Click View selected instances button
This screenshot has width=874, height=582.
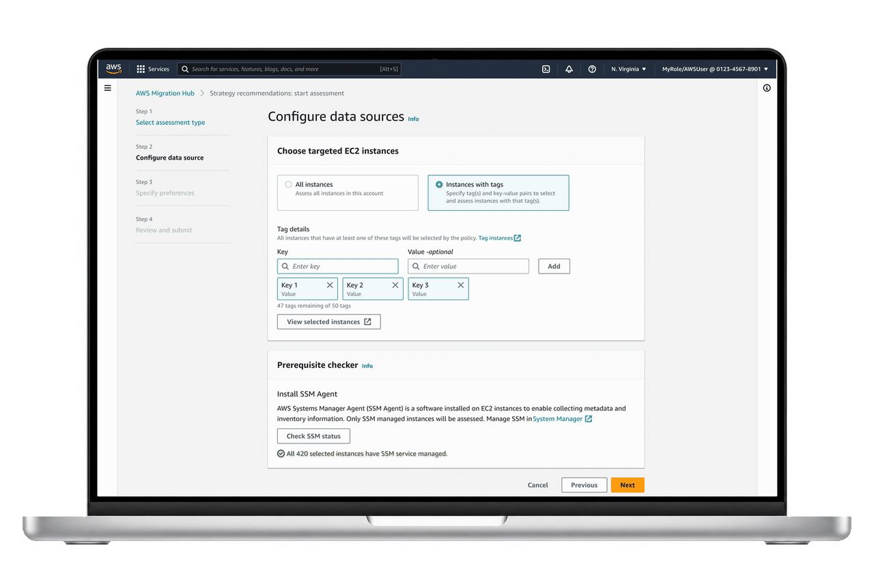click(x=328, y=321)
